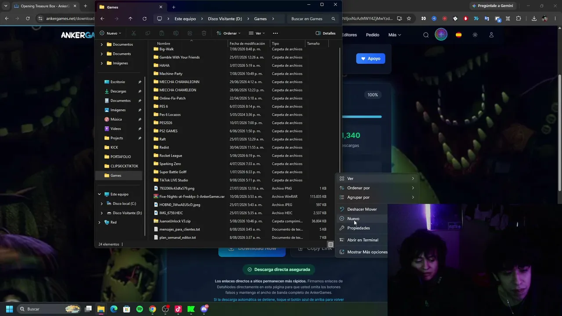Open the Más dropdown on AnkerGames navbar
The width and height of the screenshot is (562, 316).
pos(394,35)
